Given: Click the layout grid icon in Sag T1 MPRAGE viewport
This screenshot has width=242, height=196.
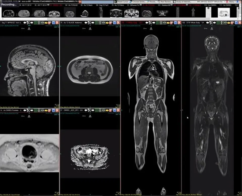Looking at the screenshot, I should coord(37,22).
